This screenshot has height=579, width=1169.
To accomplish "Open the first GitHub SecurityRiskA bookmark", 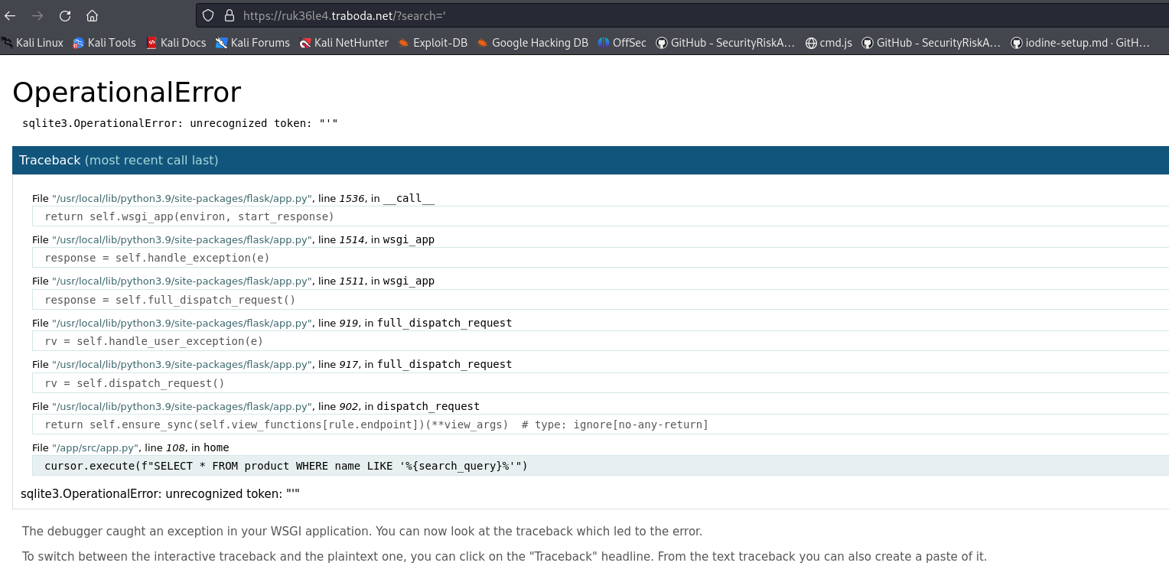I will click(x=725, y=43).
